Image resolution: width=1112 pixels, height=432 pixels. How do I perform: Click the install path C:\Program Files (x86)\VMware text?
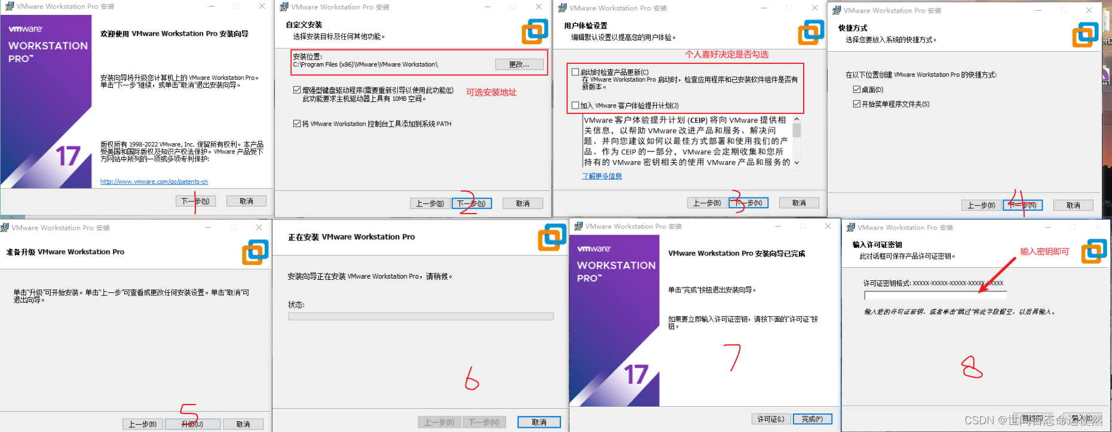click(365, 64)
